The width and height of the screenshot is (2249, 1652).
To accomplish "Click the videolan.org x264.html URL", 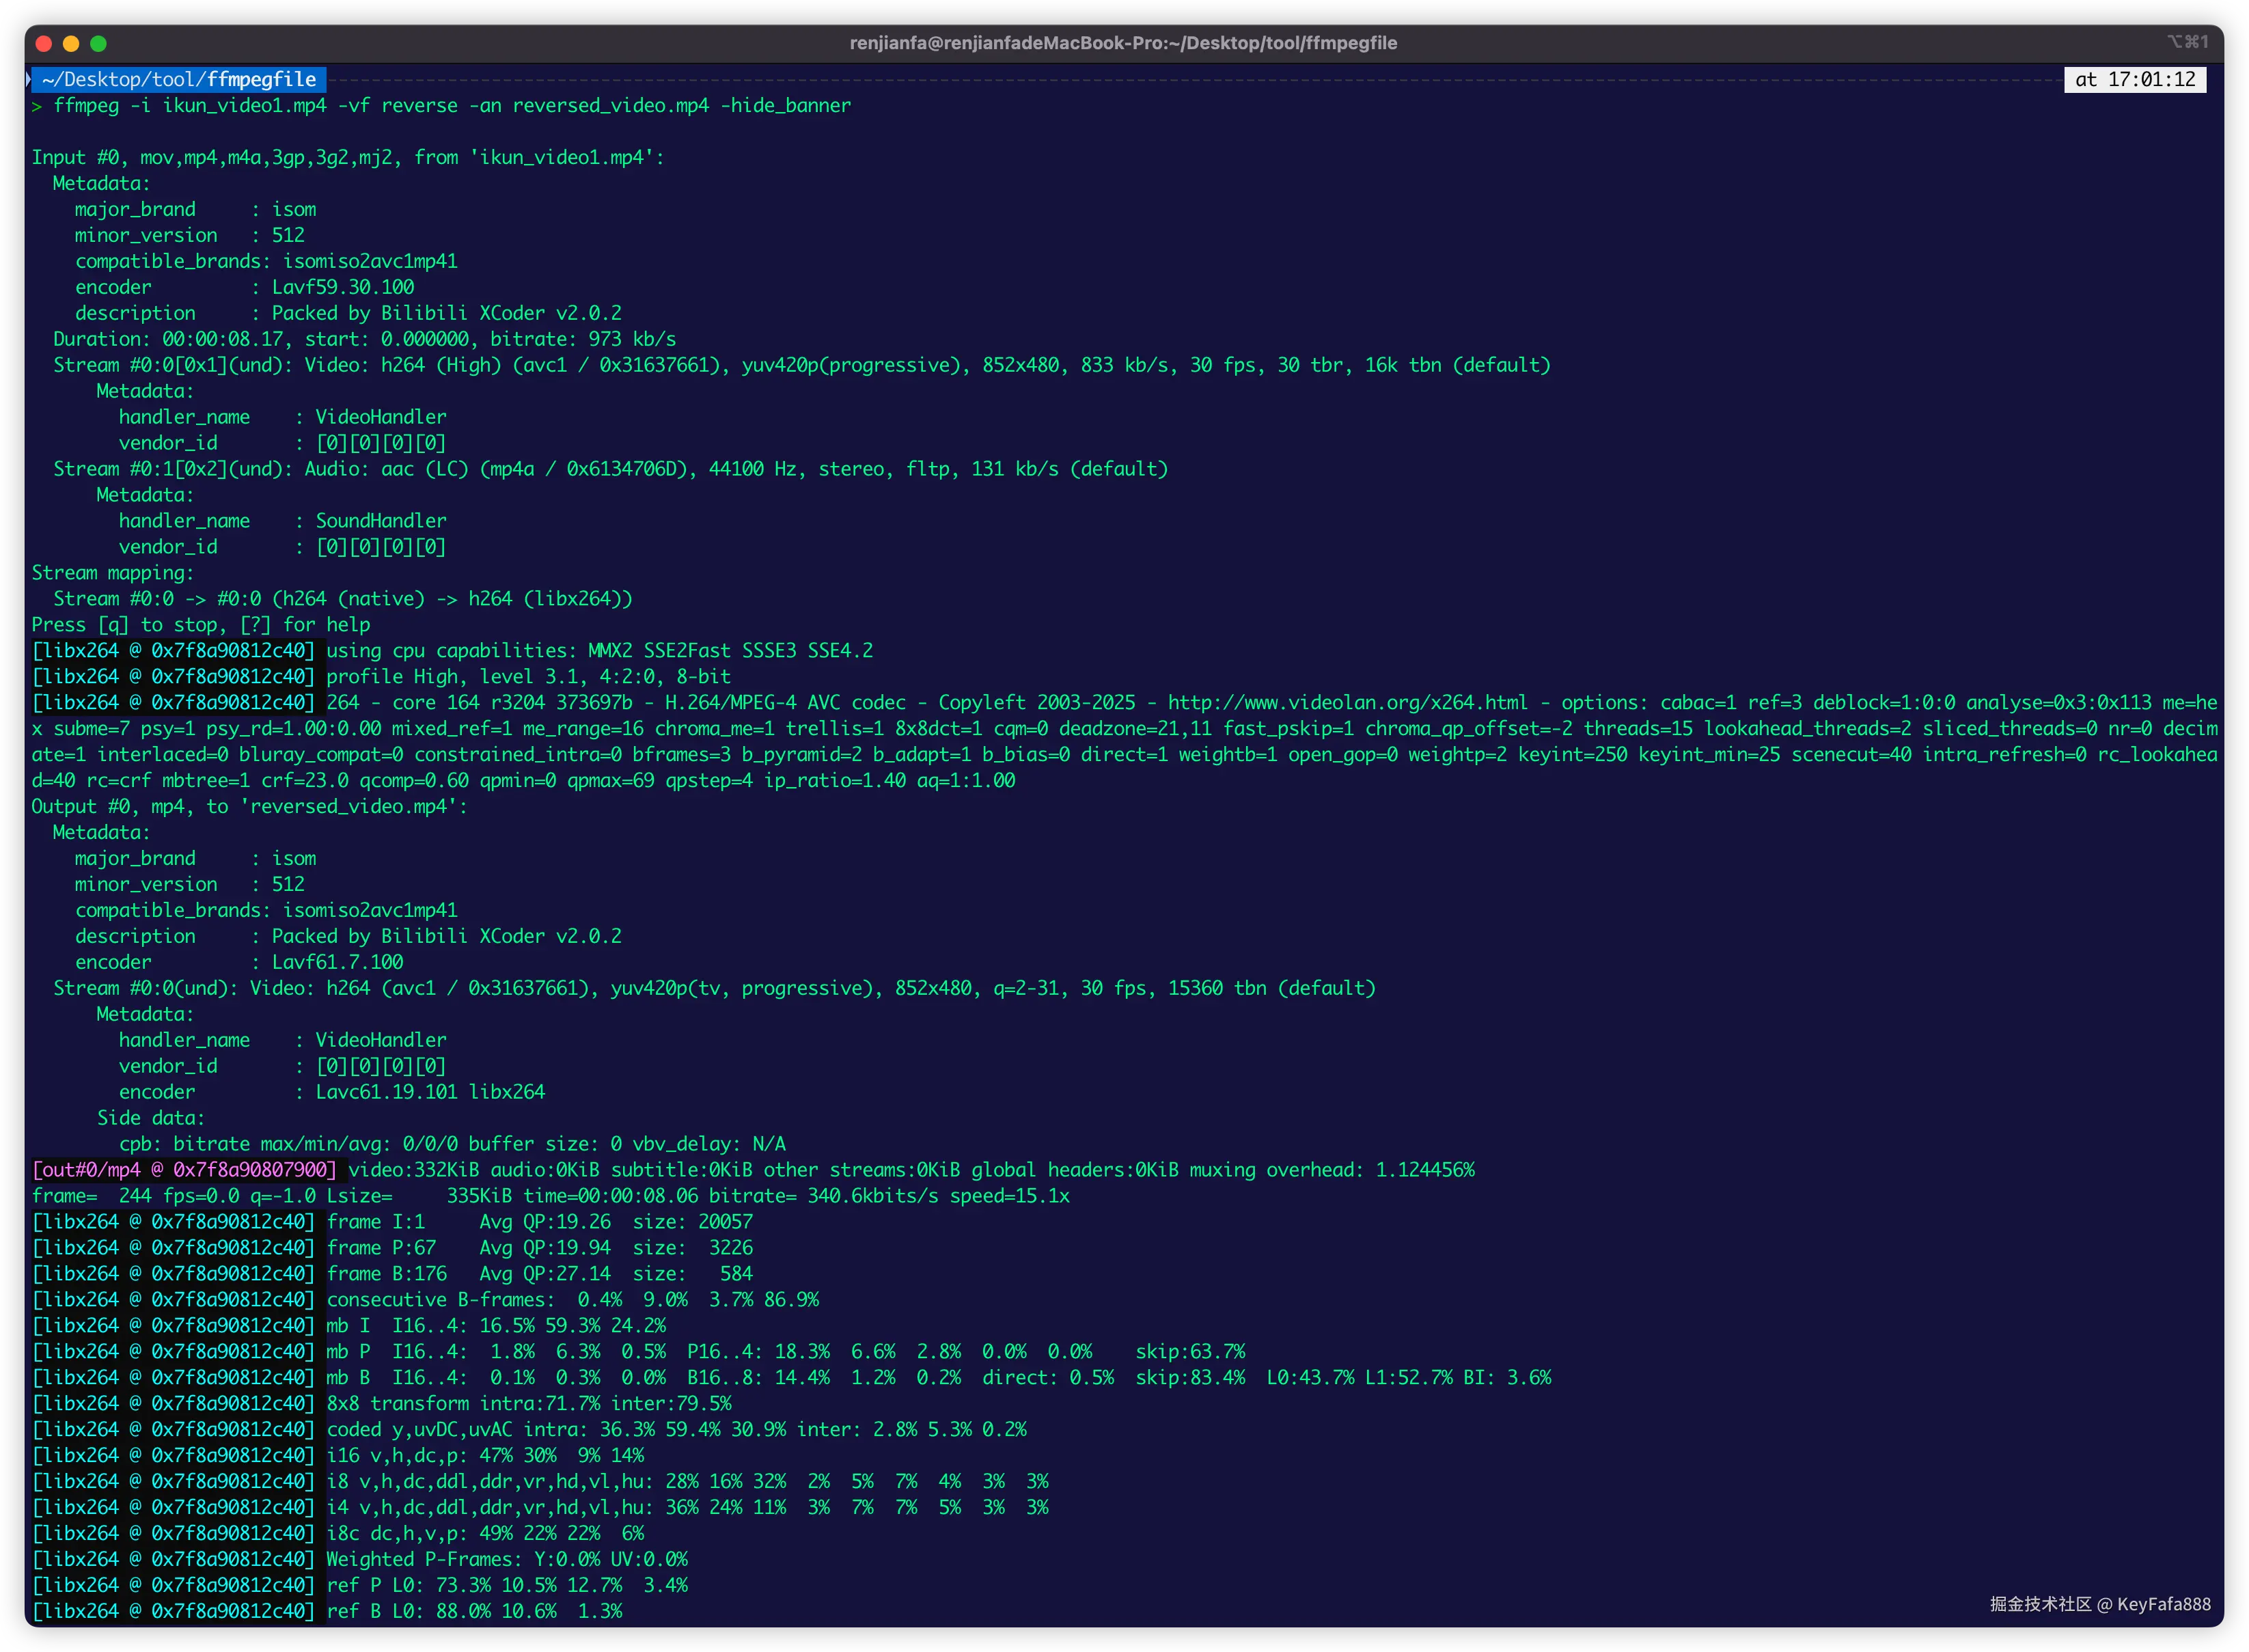I will (1347, 703).
